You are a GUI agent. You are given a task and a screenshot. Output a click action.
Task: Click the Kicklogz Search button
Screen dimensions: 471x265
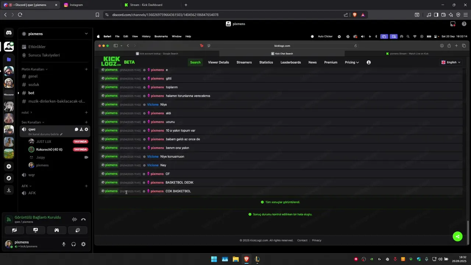click(x=195, y=62)
